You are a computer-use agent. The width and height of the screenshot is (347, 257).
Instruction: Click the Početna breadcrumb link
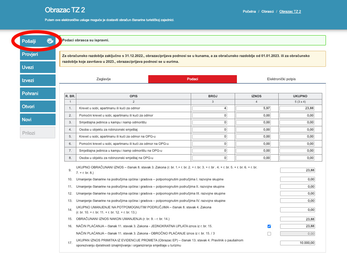[x=250, y=11]
